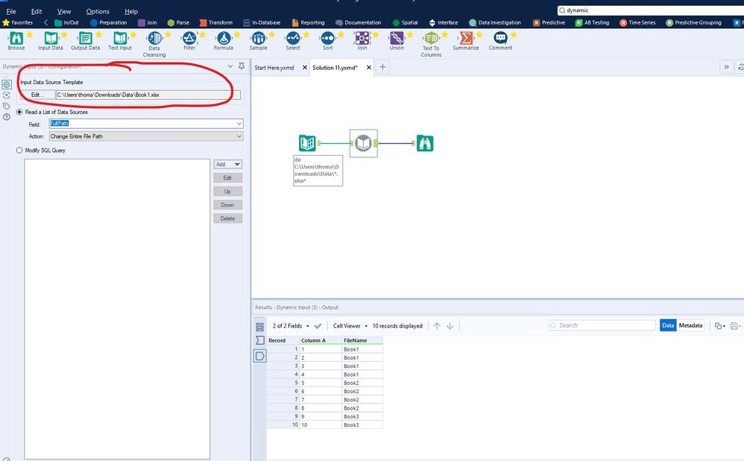Select the Comment tool
The height and width of the screenshot is (461, 744).
coord(500,41)
